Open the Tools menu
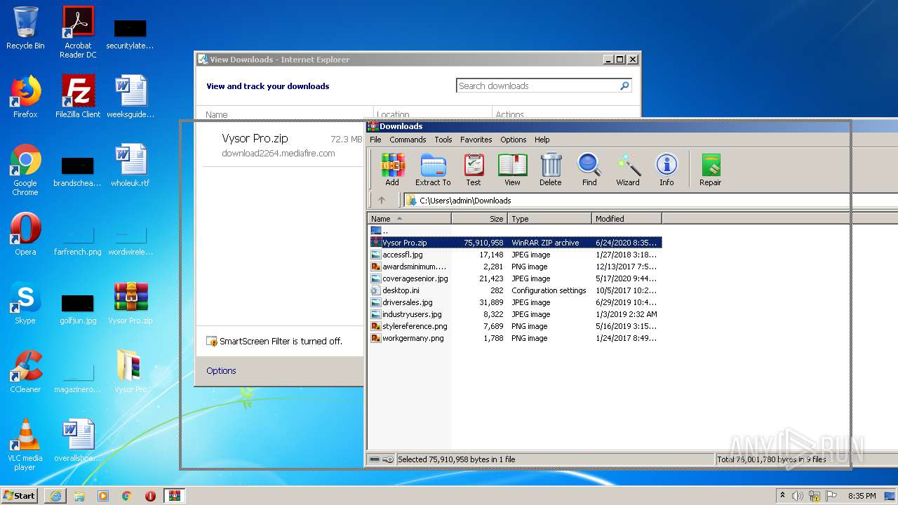The image size is (898, 505). 443,140
